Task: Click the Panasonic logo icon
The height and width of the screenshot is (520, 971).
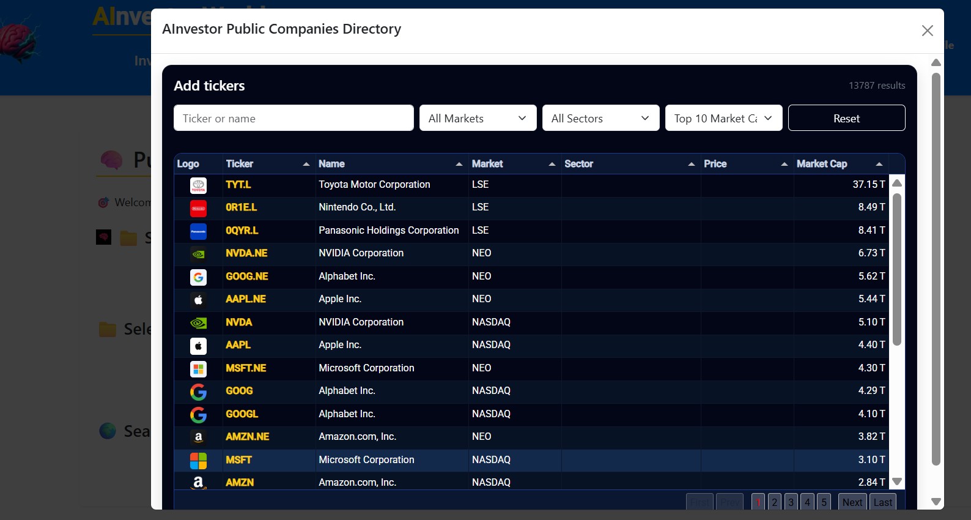Action: (198, 231)
